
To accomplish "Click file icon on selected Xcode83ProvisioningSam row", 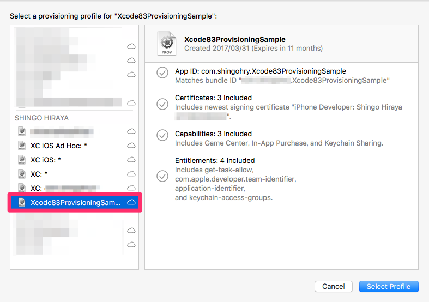I will (22, 202).
